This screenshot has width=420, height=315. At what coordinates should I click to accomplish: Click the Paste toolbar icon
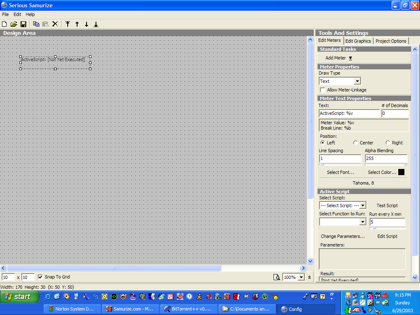point(46,24)
